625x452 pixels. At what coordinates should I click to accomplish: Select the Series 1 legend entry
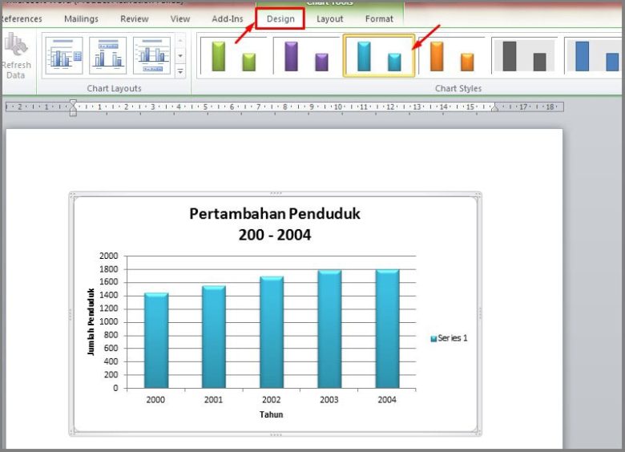coord(449,338)
